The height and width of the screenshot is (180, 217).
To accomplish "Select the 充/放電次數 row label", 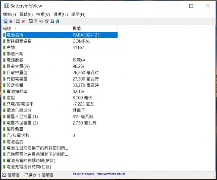I will 18,135.
